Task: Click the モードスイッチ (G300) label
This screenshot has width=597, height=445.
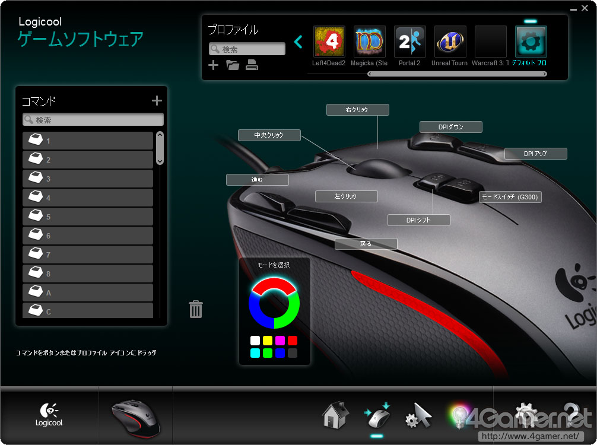Action: [x=510, y=197]
